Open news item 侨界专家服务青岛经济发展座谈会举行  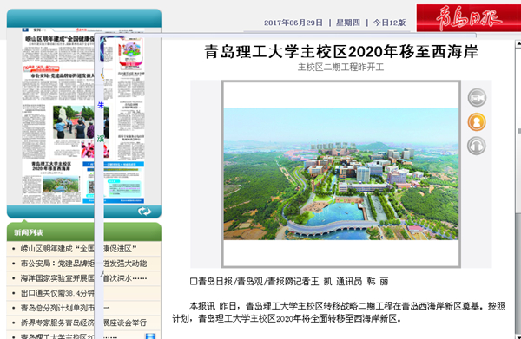point(83,323)
